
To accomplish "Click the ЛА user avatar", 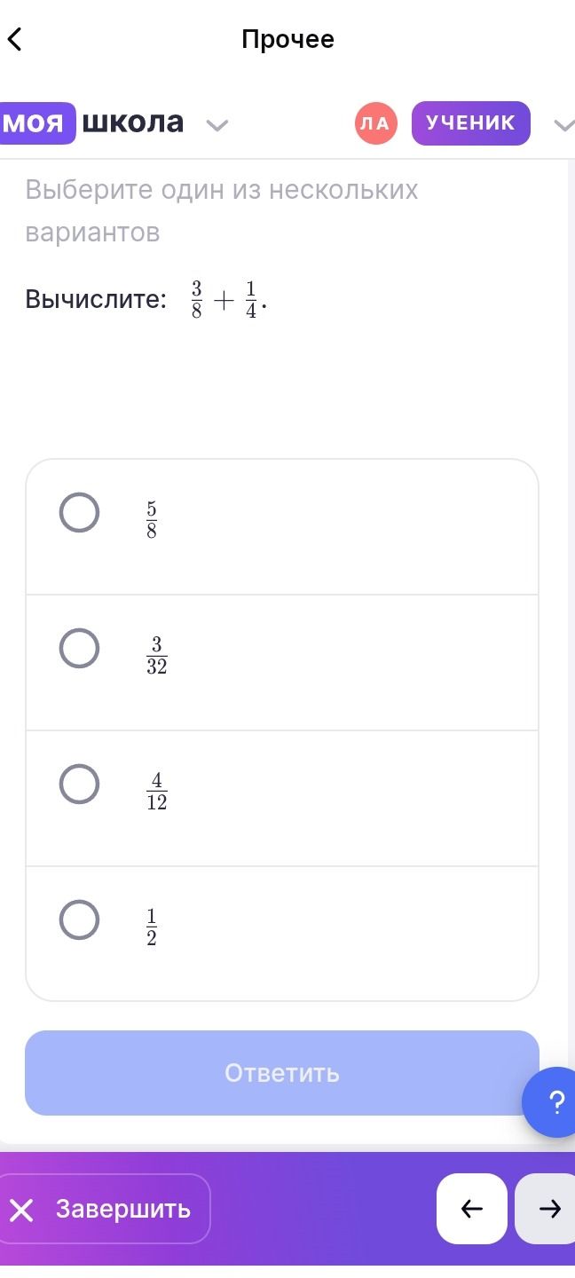I will (x=376, y=123).
